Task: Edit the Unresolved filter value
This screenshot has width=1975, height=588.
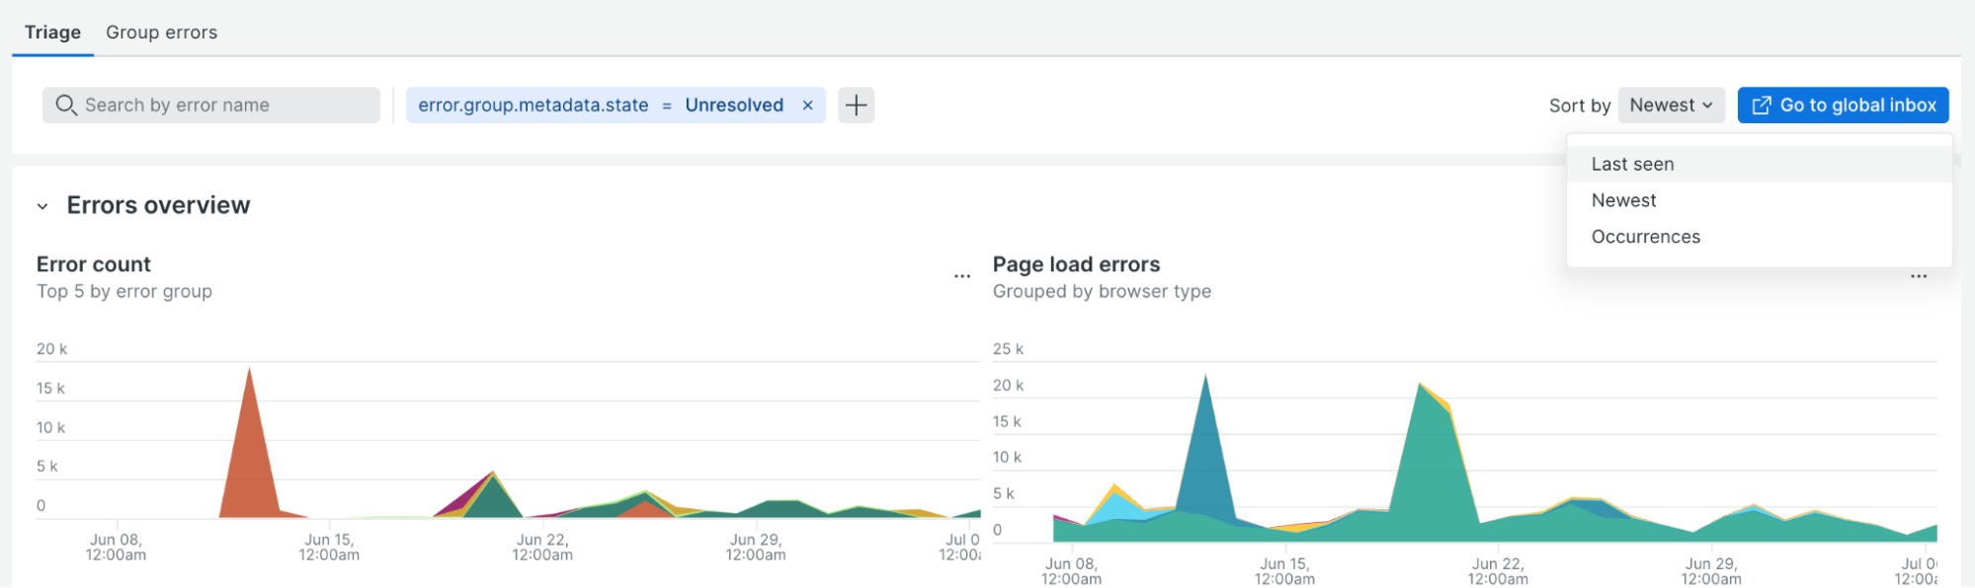Action: pyautogui.click(x=734, y=106)
